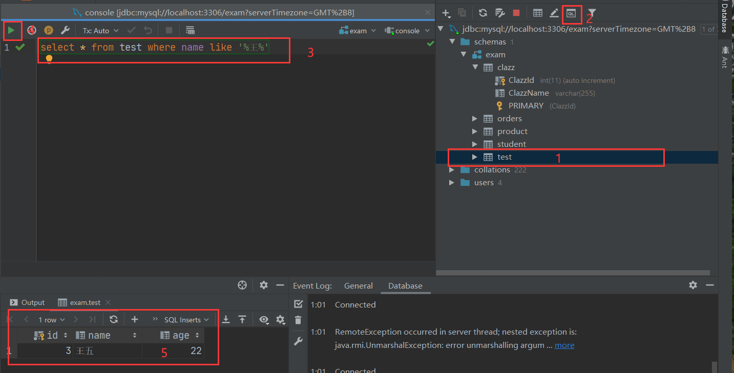The image size is (734, 373).
Task: Click the 'more' link in RemoteException message
Action: 564,345
